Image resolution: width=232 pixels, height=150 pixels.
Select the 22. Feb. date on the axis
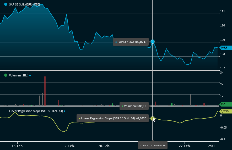[x=184, y=146]
